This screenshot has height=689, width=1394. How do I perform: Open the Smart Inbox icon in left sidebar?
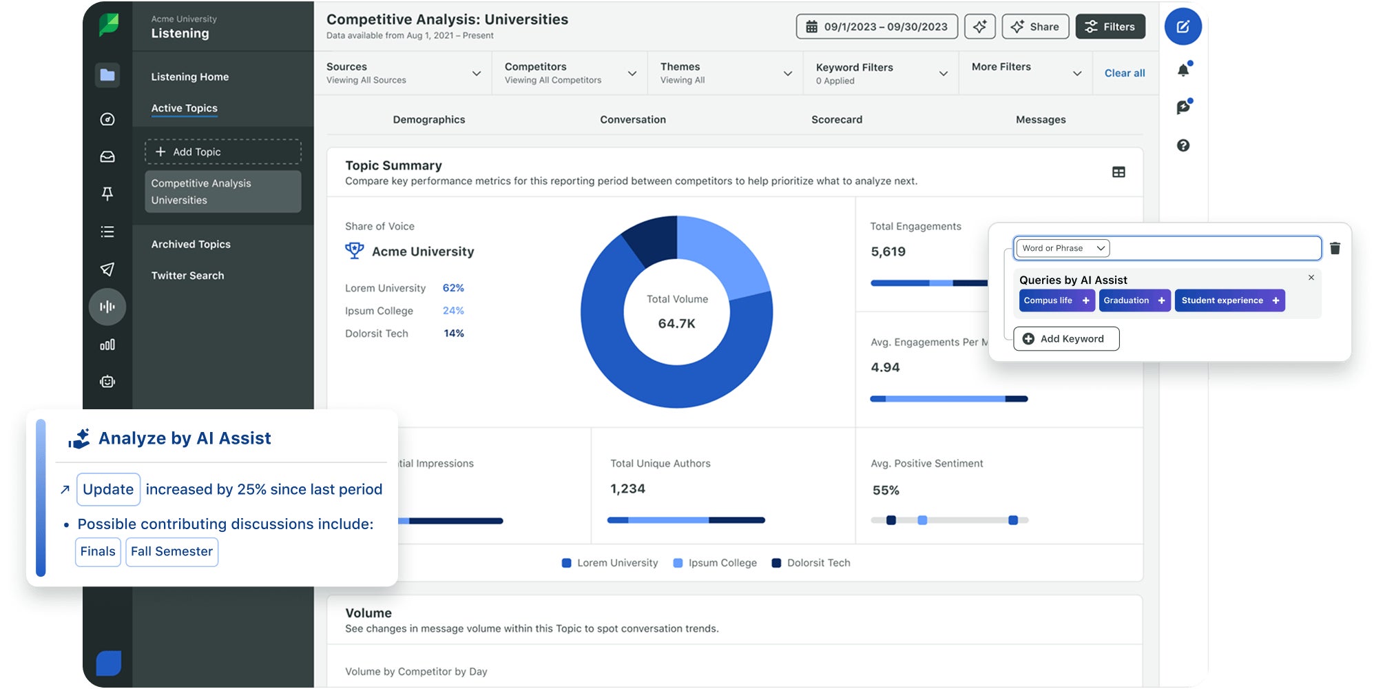coord(107,156)
